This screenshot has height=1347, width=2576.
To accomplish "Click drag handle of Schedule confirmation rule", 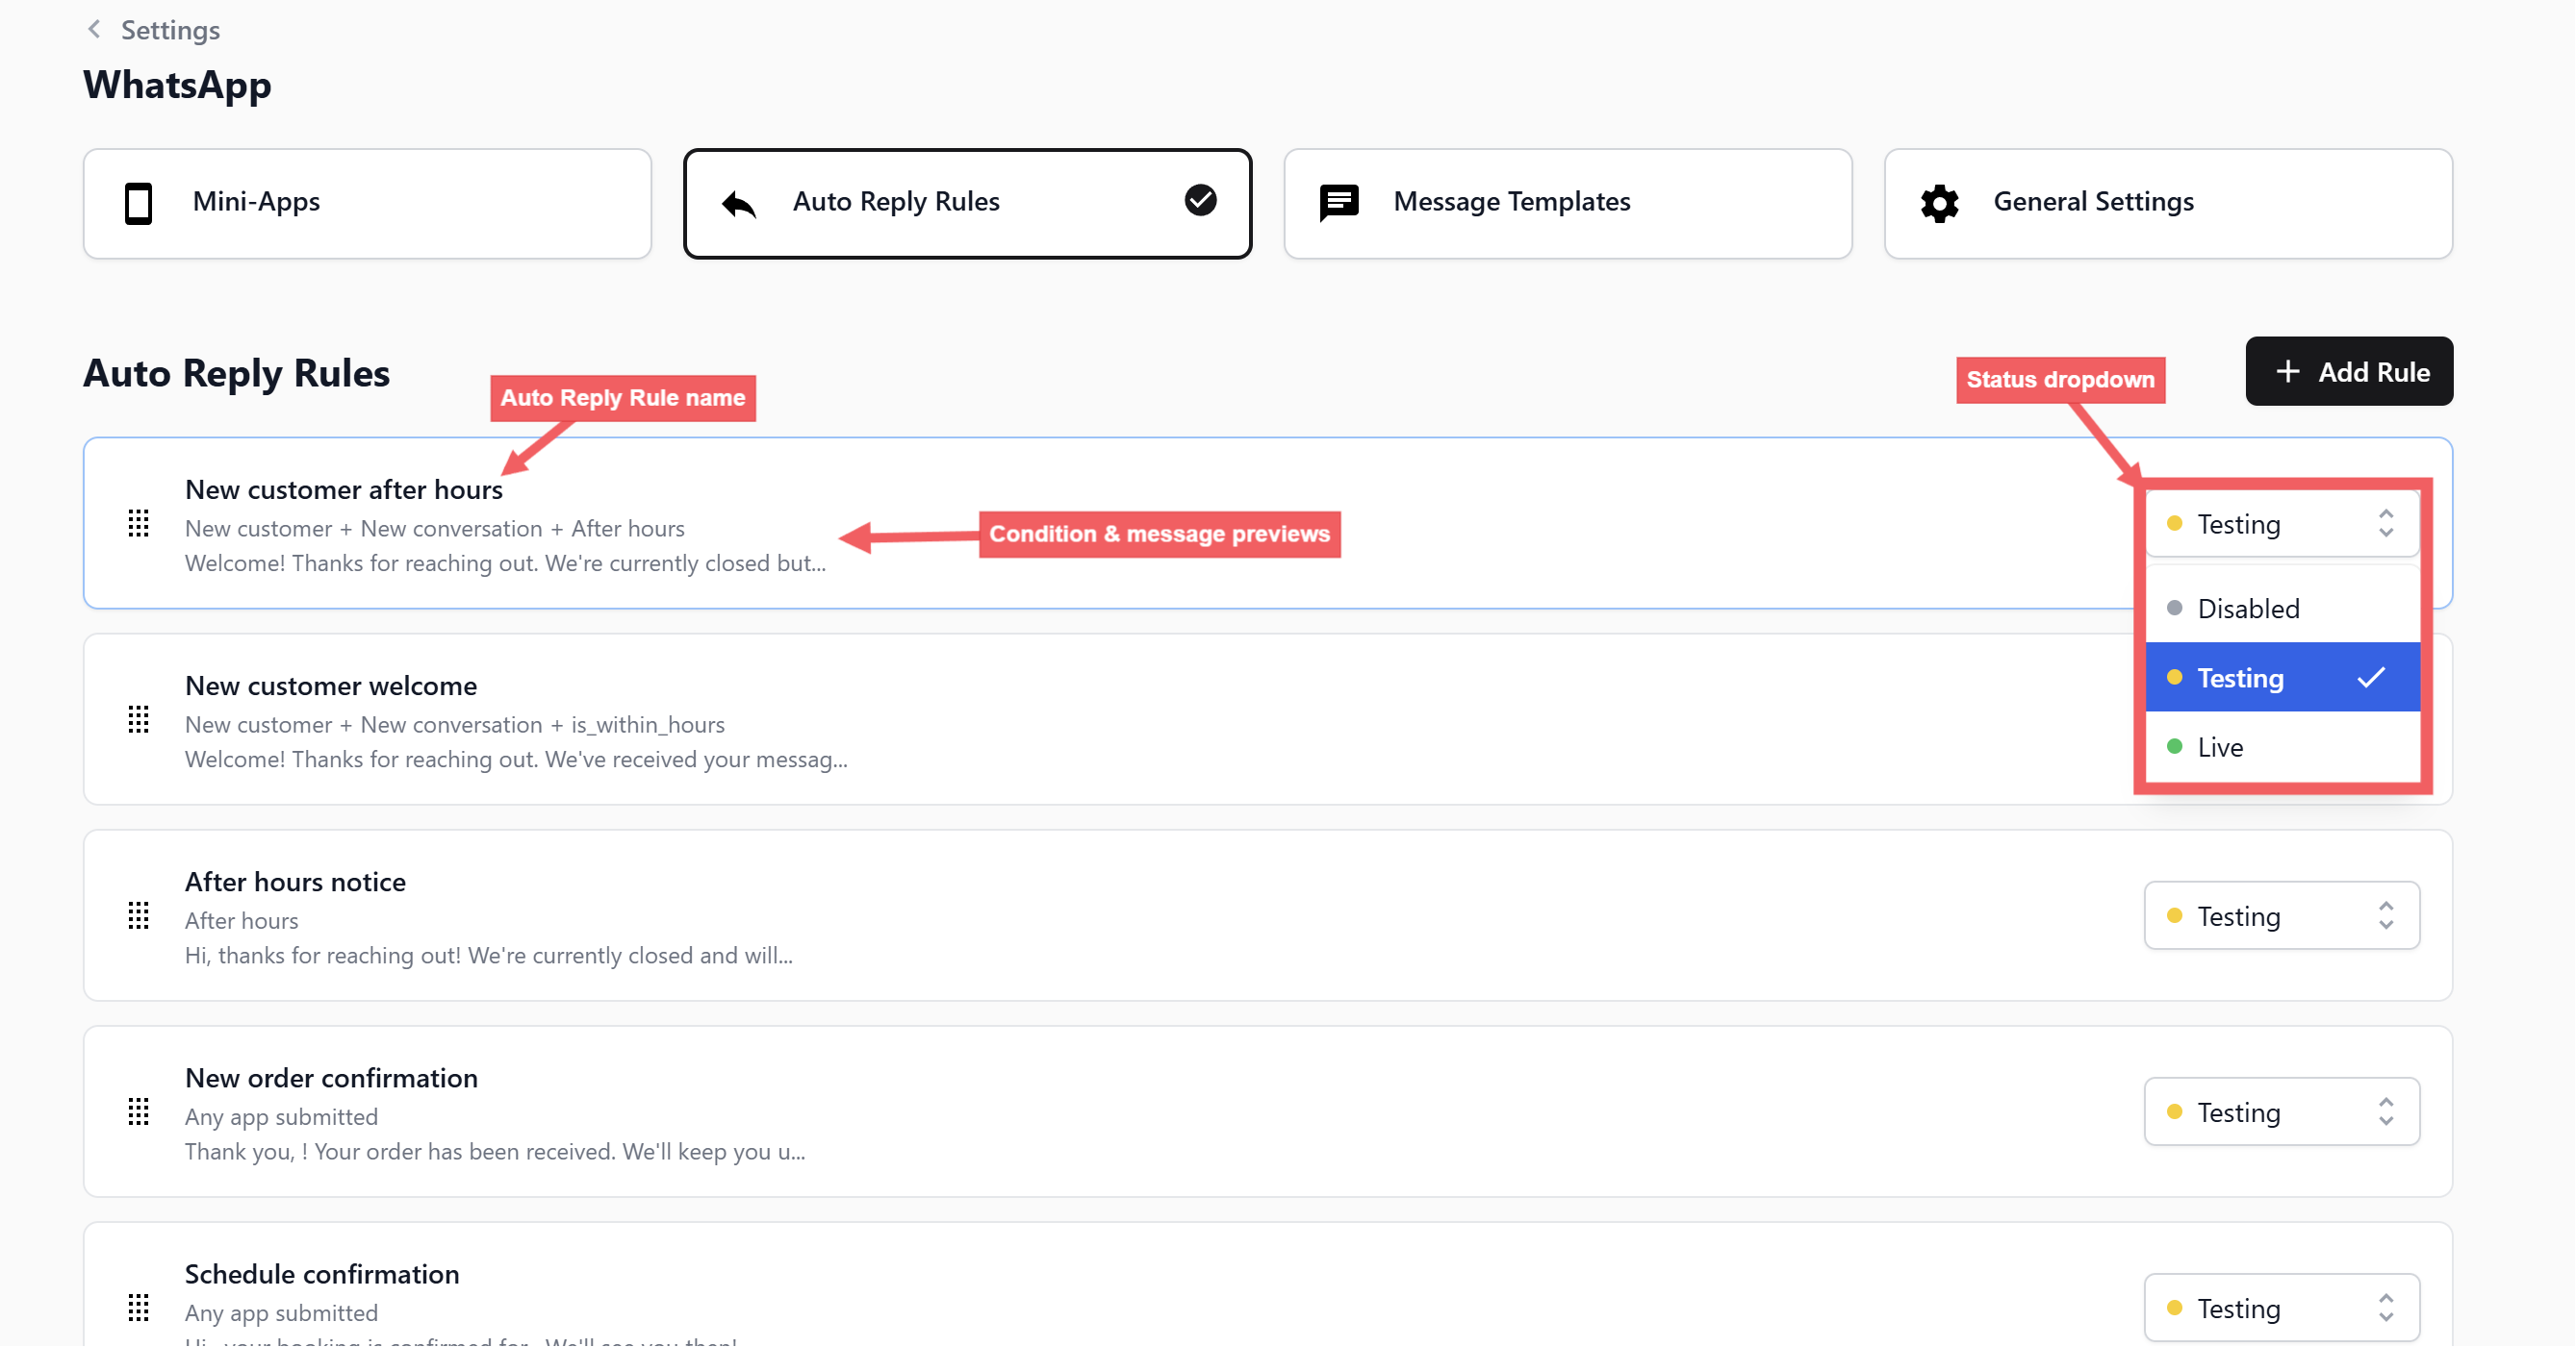I will (x=139, y=1307).
